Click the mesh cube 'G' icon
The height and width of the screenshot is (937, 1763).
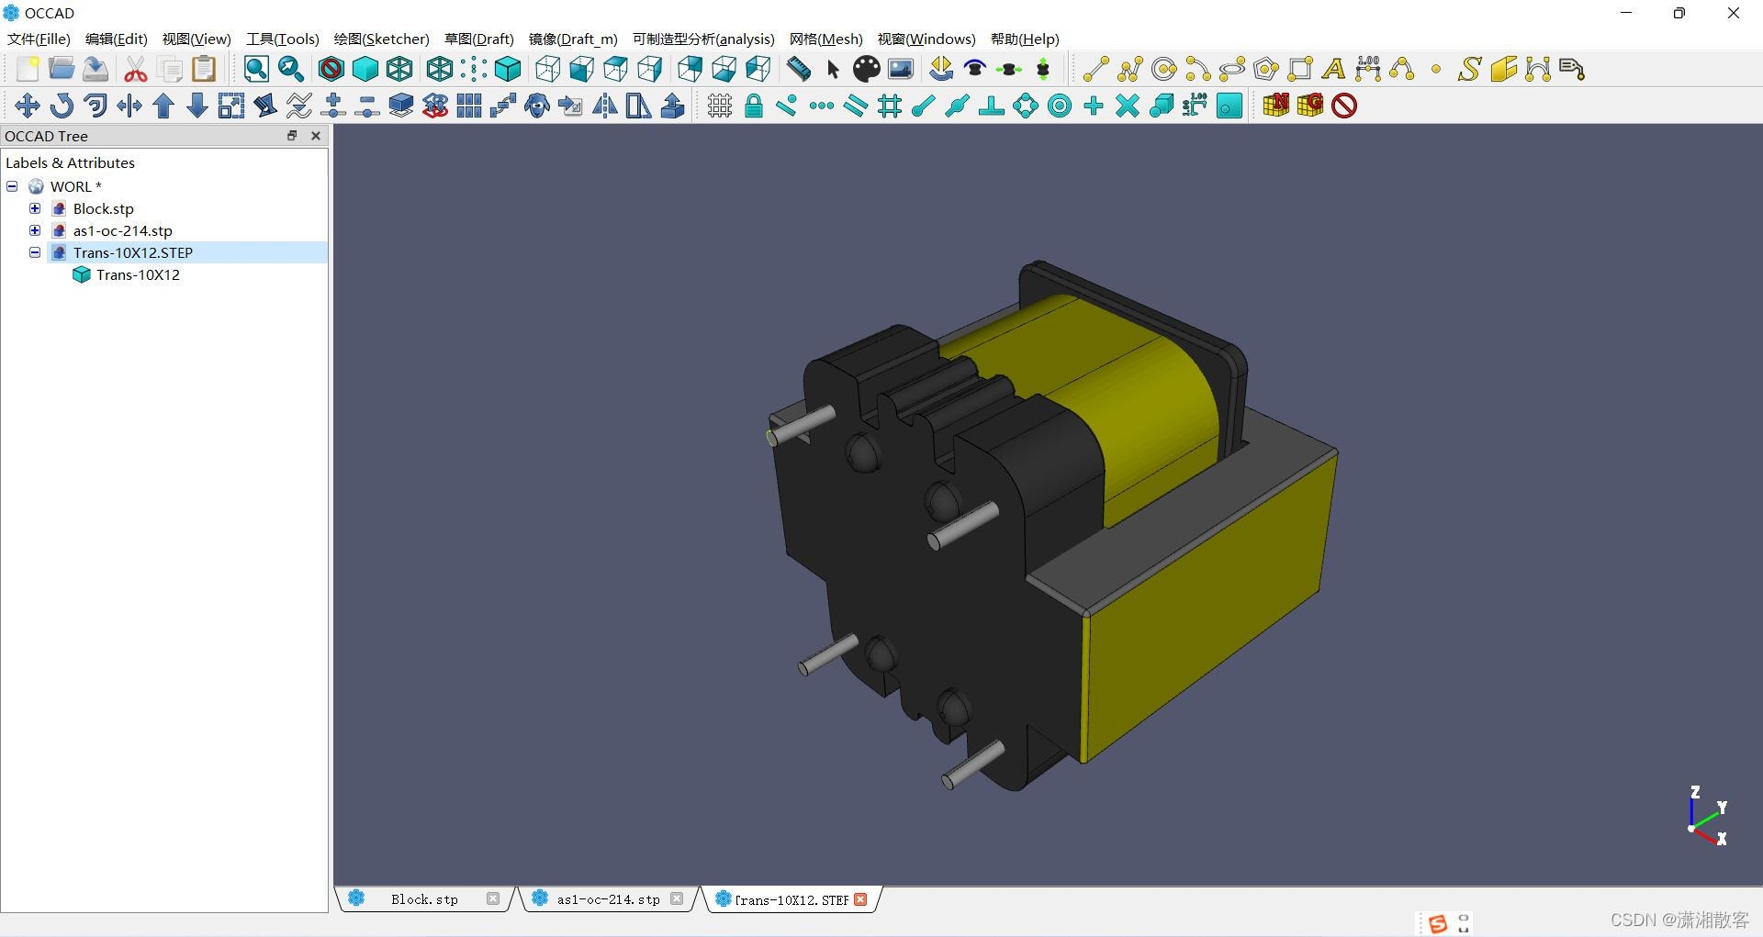[x=1310, y=106]
